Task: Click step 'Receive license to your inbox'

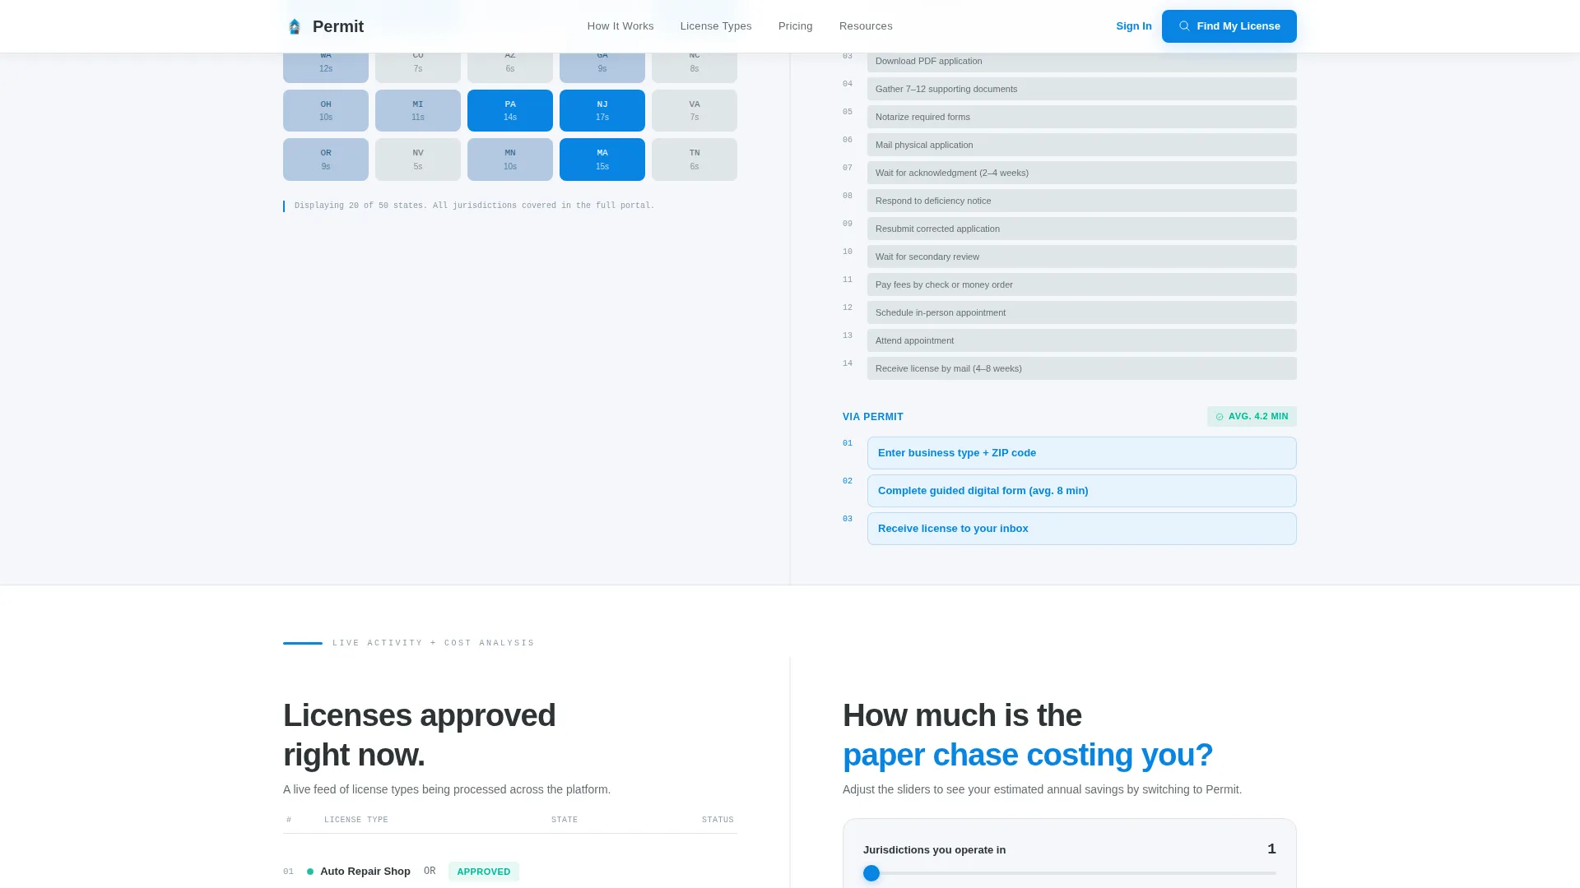Action: click(1082, 529)
